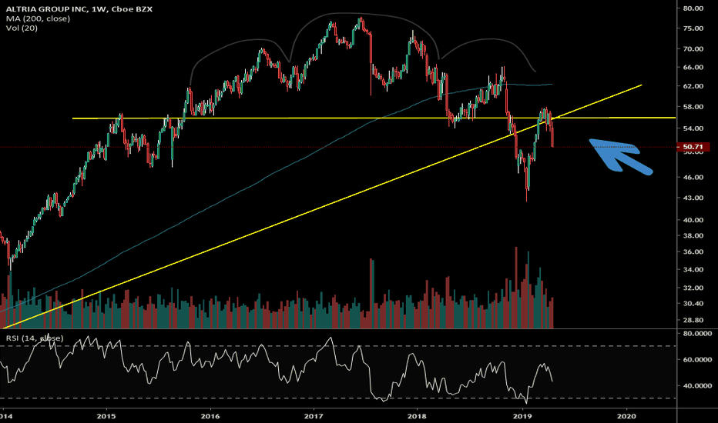Click the 43.00 price axis label

tap(693, 198)
